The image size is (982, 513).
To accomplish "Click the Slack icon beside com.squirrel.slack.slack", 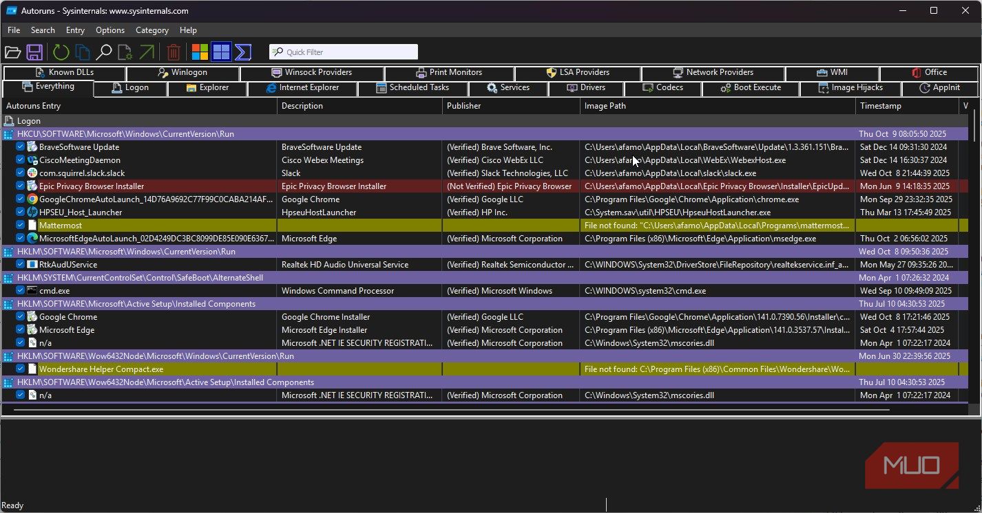I will pos(32,173).
